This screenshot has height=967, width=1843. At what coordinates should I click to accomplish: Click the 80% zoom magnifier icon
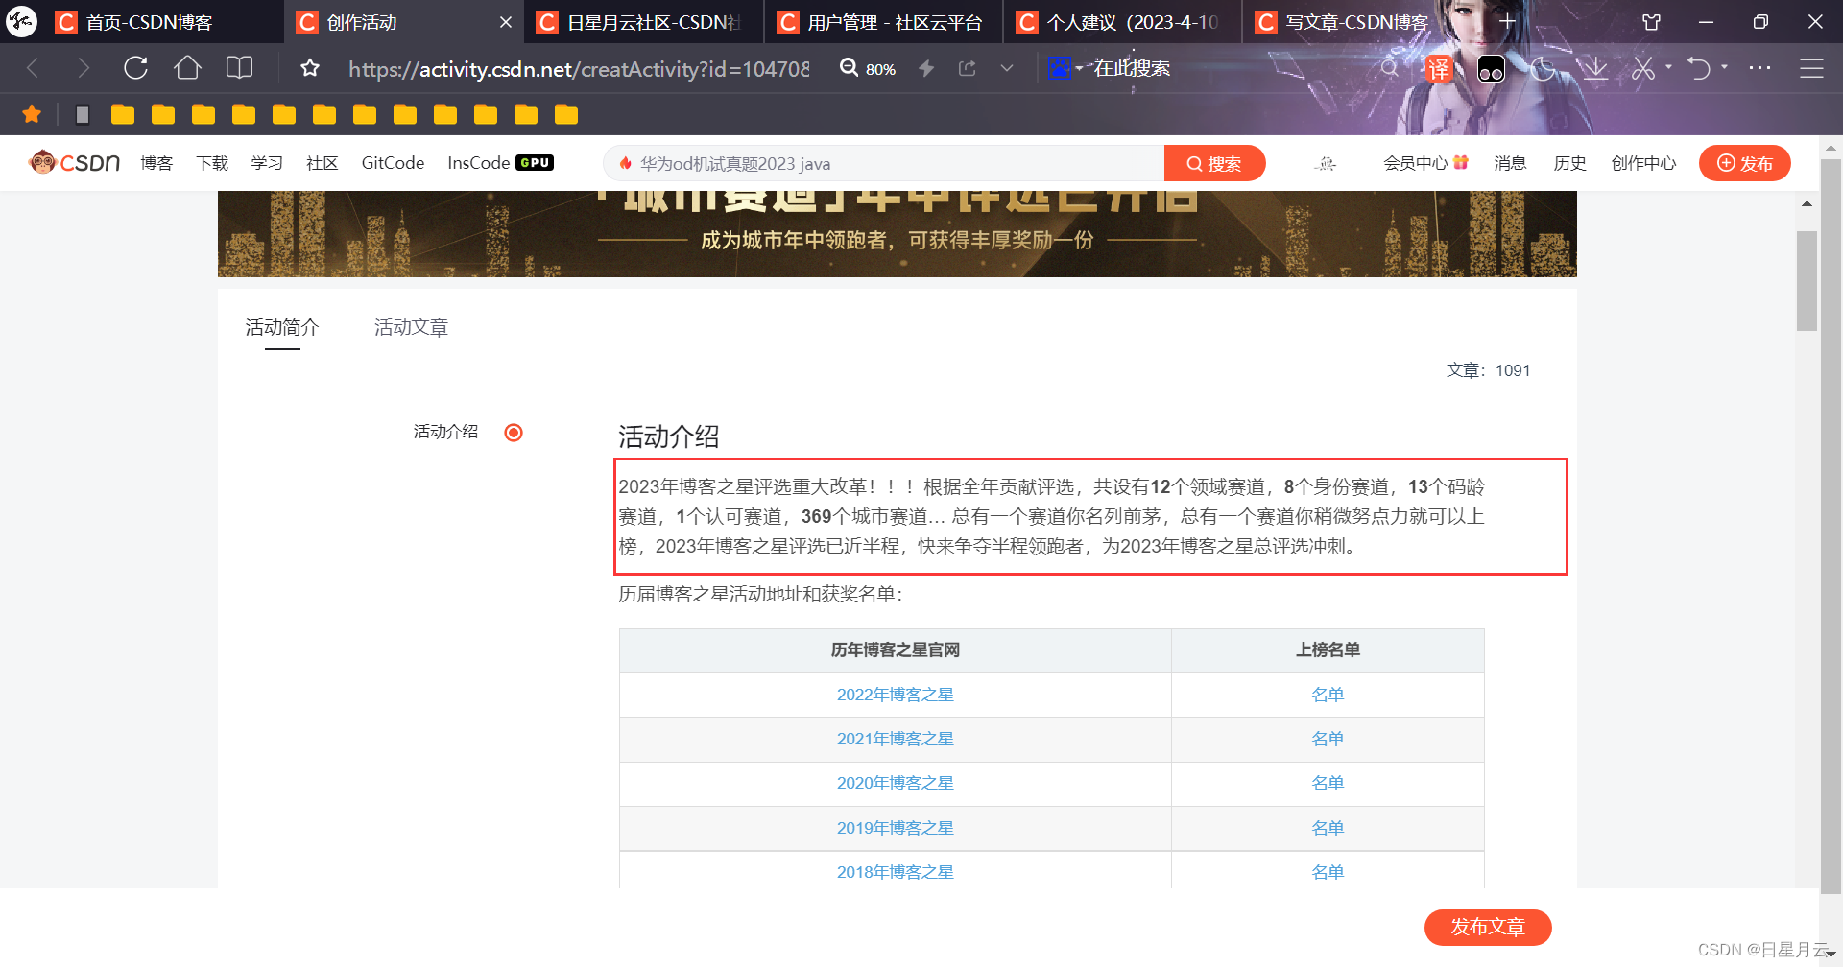point(850,68)
